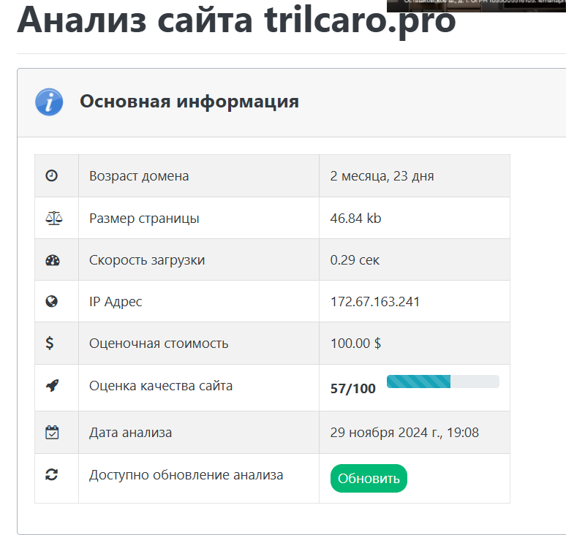Click the clock icon for Возраст домена
This screenshot has width=566, height=535.
point(52,175)
